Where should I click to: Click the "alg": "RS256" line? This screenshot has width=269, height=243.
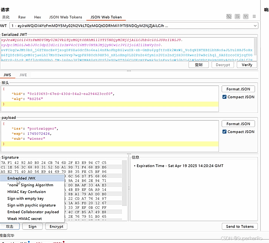27,99
